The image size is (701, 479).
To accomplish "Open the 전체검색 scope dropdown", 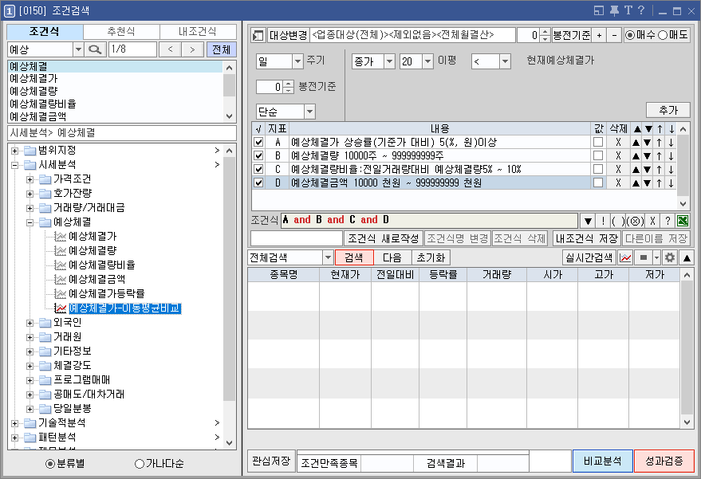I will 328,257.
